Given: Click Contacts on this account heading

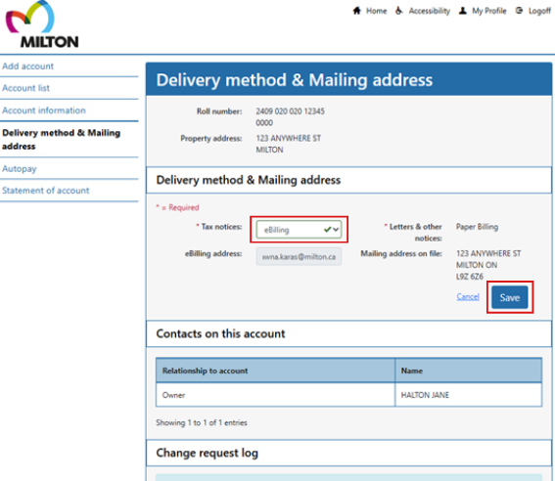Looking at the screenshot, I should 220,333.
